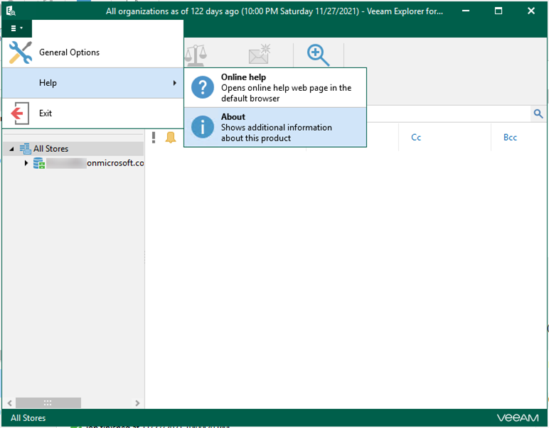This screenshot has height=428, width=549.
Task: Collapse the All Stores tree node
Action: (11, 149)
